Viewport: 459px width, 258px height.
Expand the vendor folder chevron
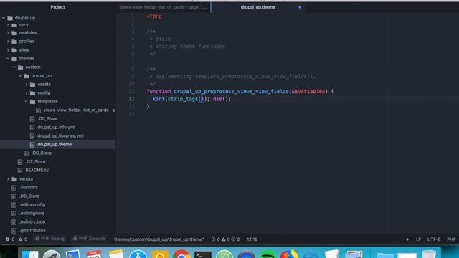click(8, 178)
